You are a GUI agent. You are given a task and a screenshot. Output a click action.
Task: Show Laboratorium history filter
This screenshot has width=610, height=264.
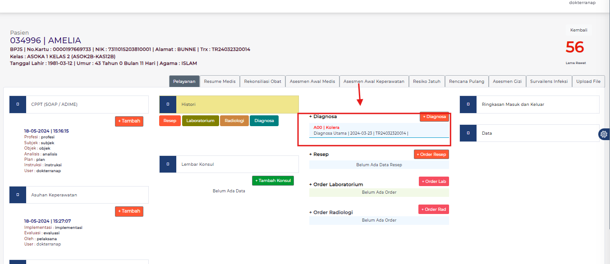200,121
